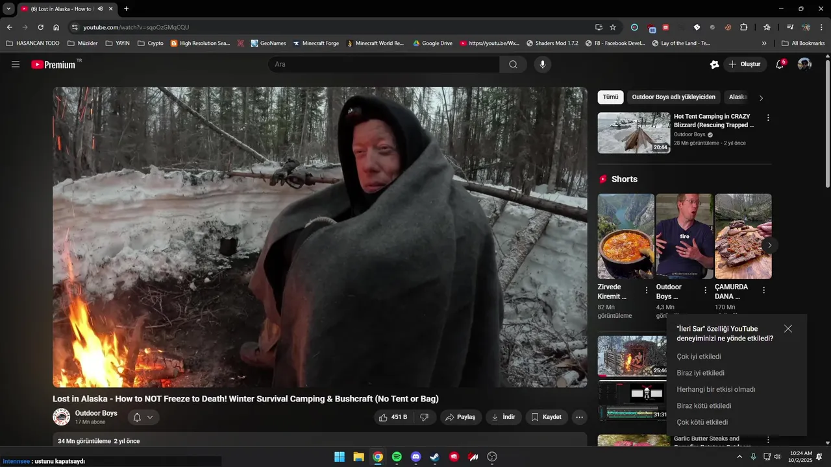
Task: Open the tab search dropdown arrow
Action: pyautogui.click(x=8, y=9)
